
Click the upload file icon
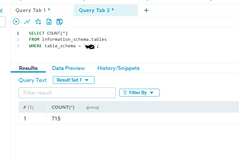(49, 22)
